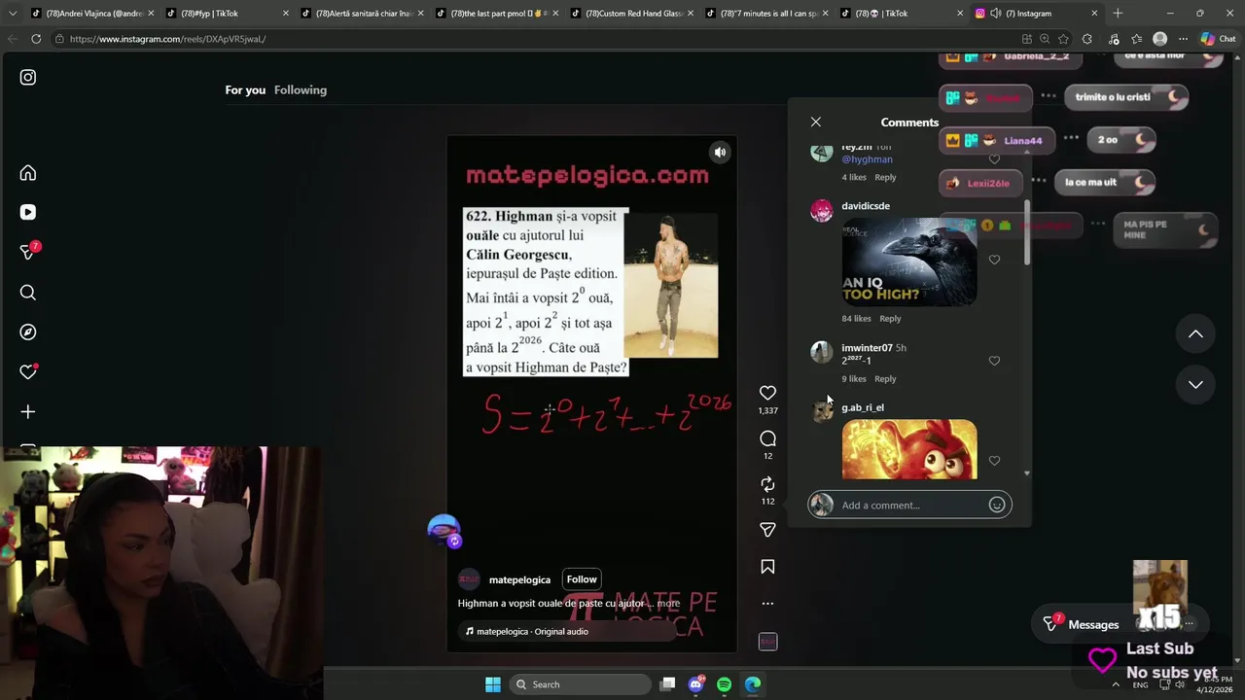Open a new browser tab
Image resolution: width=1245 pixels, height=700 pixels.
1118,14
